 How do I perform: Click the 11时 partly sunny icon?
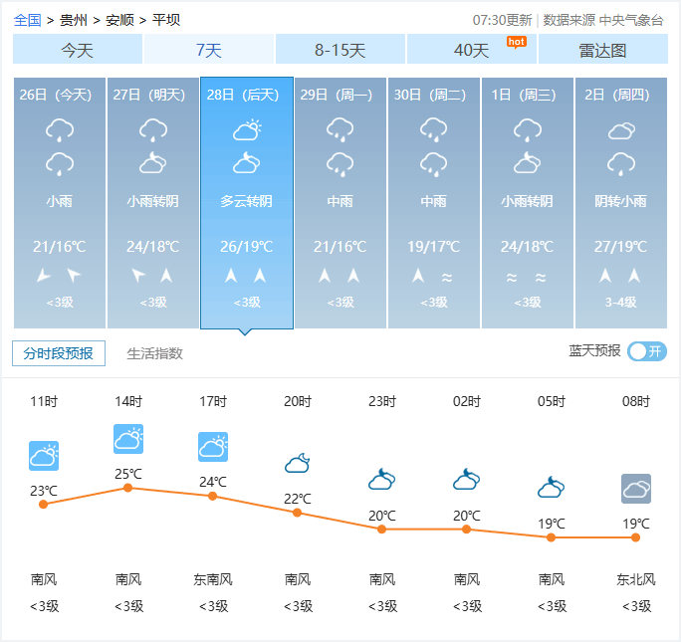pyautogui.click(x=44, y=456)
